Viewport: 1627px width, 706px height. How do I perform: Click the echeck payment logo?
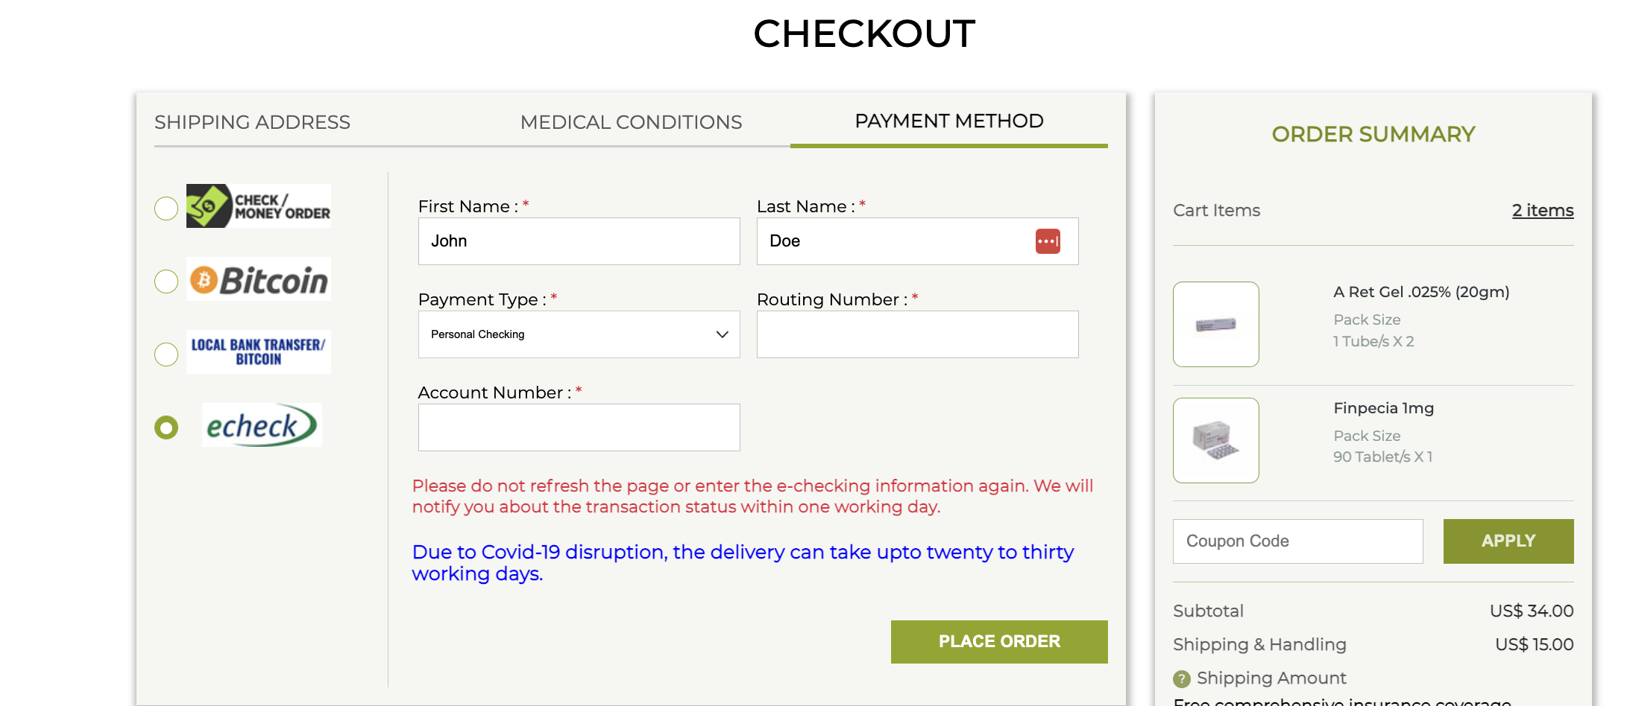tap(261, 425)
